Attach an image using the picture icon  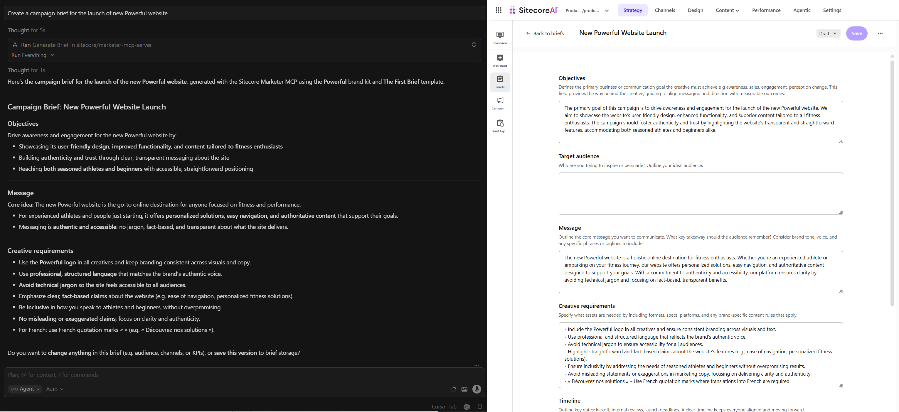point(464,389)
